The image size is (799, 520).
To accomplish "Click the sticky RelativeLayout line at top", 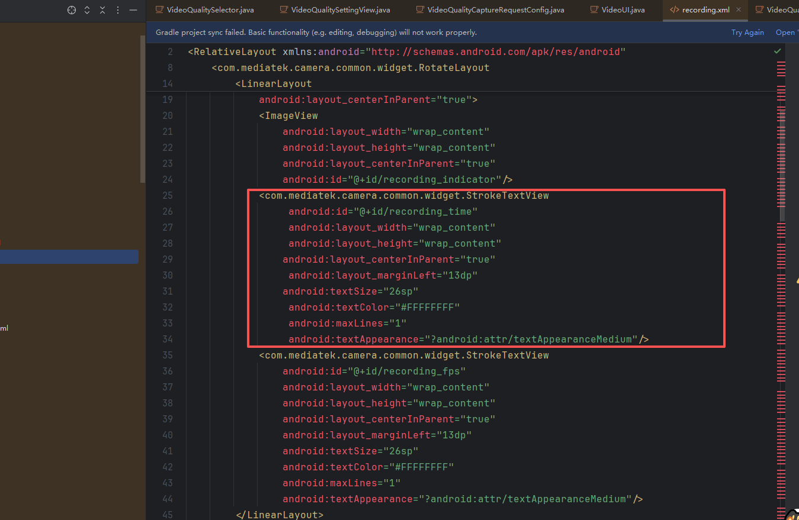I will [x=407, y=52].
